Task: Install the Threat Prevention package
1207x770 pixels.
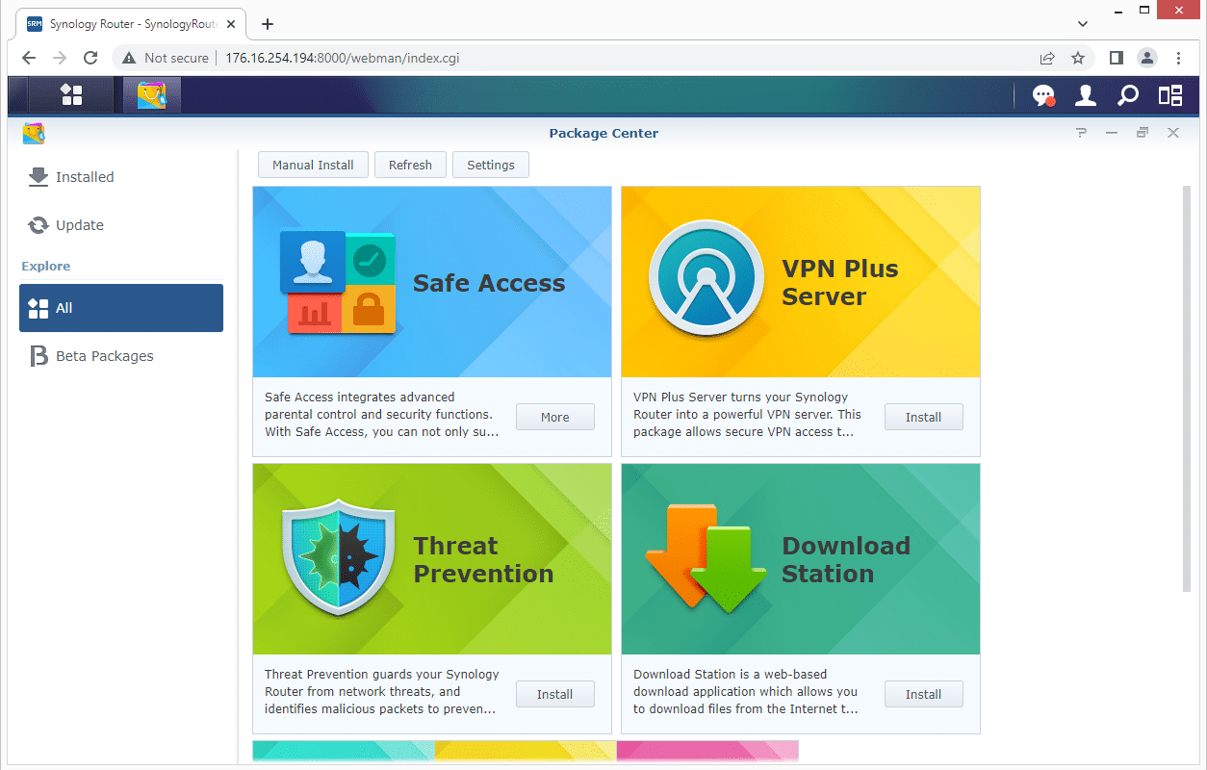Action: [x=555, y=694]
